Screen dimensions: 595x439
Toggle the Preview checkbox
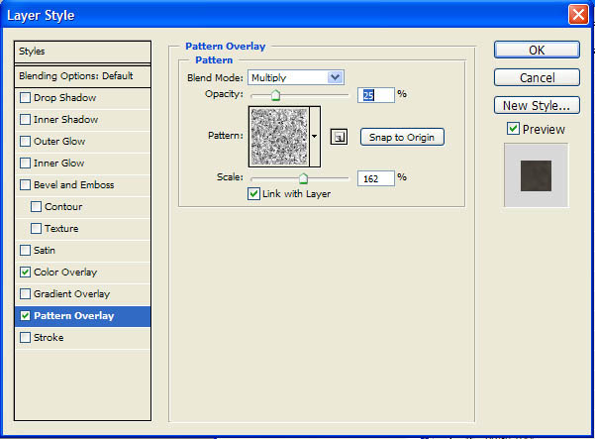(x=513, y=129)
